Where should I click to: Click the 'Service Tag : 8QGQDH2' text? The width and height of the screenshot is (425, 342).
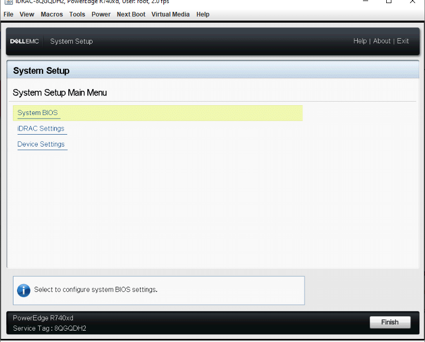50,328
